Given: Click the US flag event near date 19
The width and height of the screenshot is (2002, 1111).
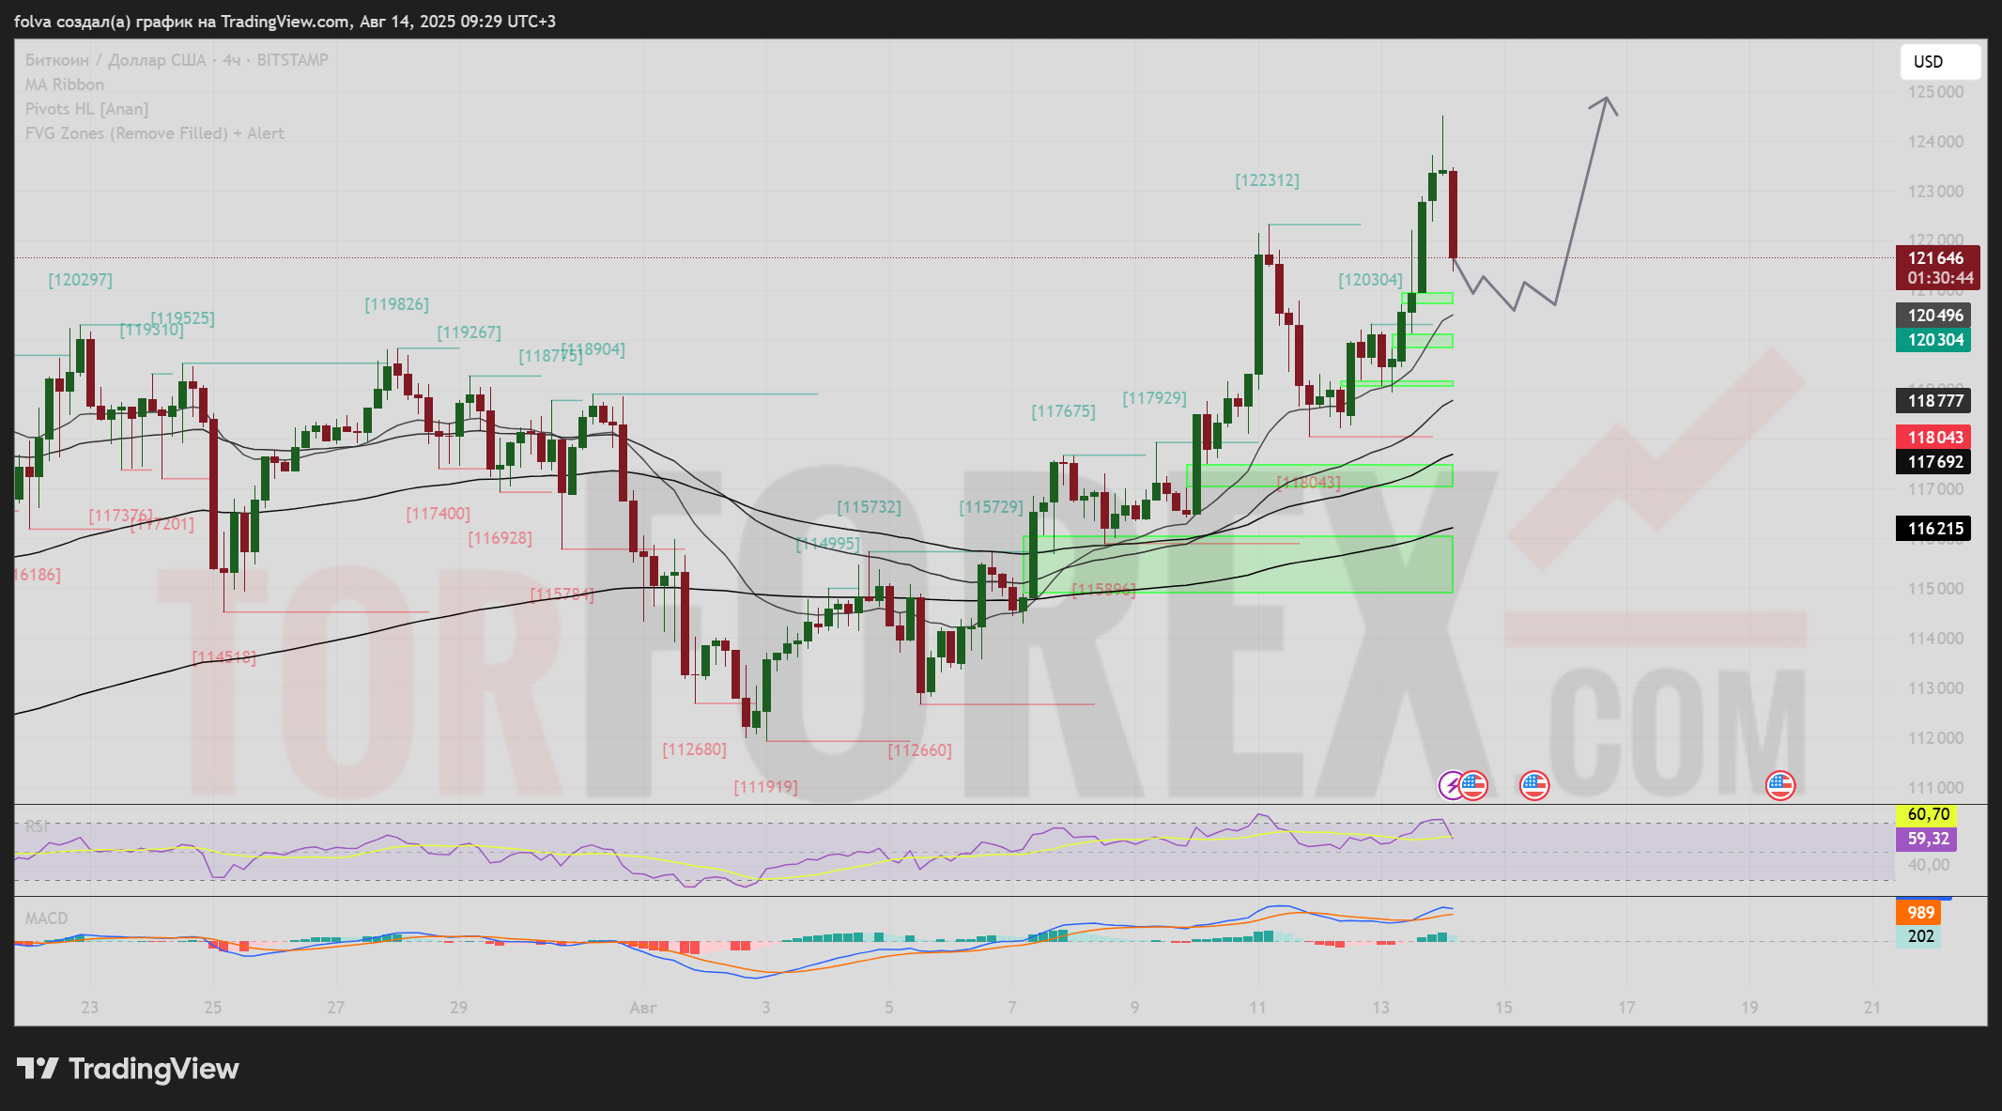Looking at the screenshot, I should pos(1779,785).
